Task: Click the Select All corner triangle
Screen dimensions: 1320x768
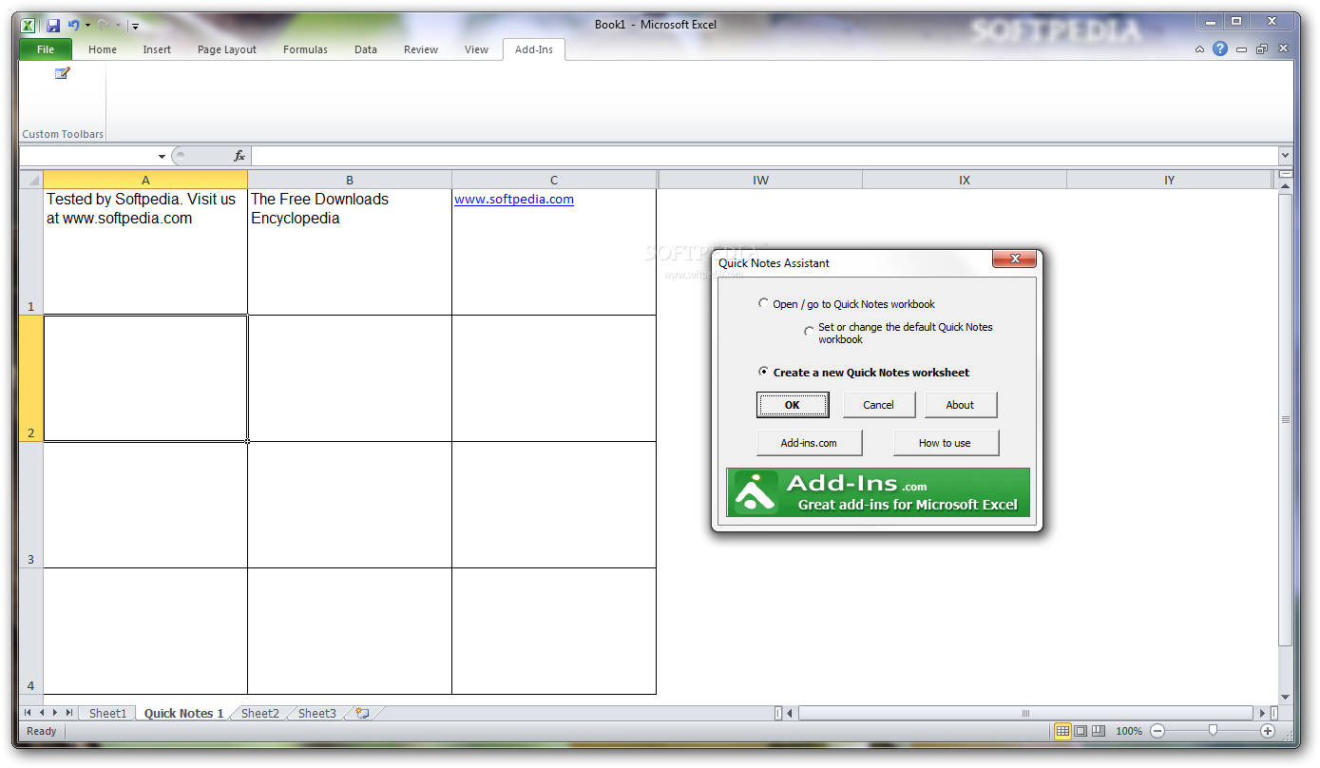Action: coord(31,180)
